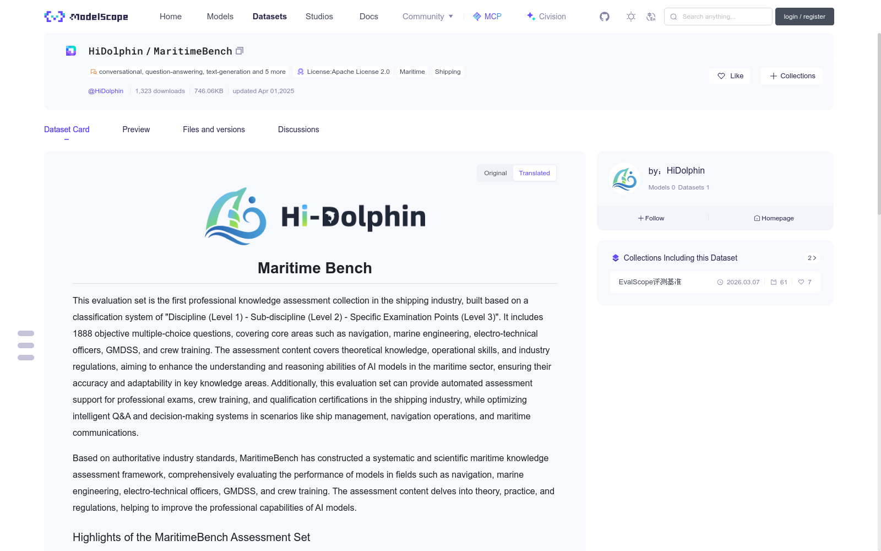
Task: Click the 'Models 0' count text
Action: (661, 187)
